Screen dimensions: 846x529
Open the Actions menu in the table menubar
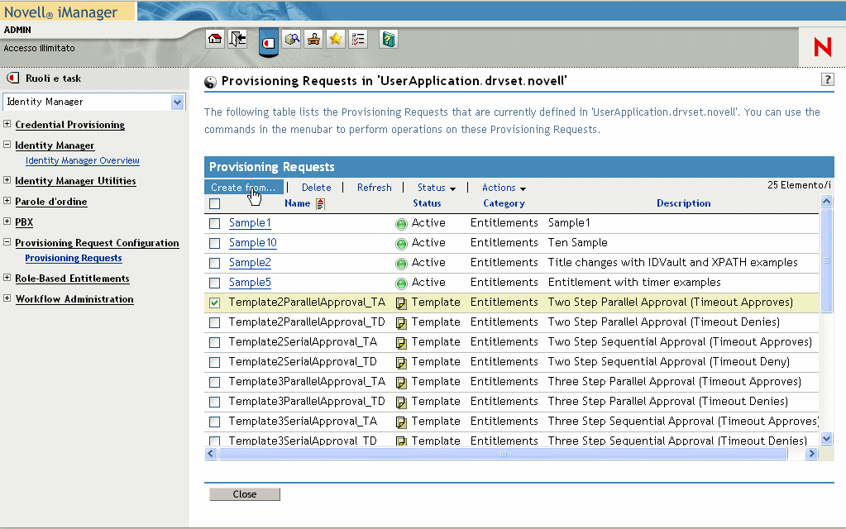coord(504,188)
